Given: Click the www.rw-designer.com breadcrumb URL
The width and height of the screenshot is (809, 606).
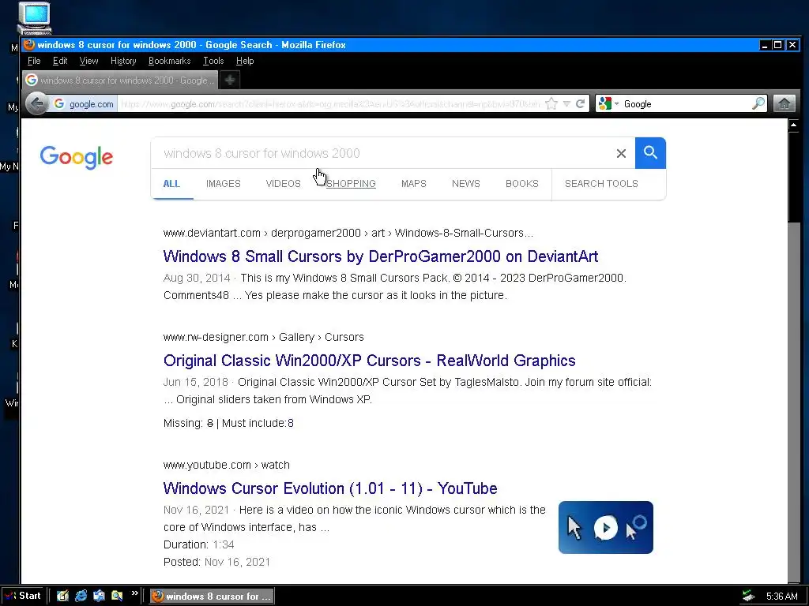Looking at the screenshot, I should pos(264,337).
